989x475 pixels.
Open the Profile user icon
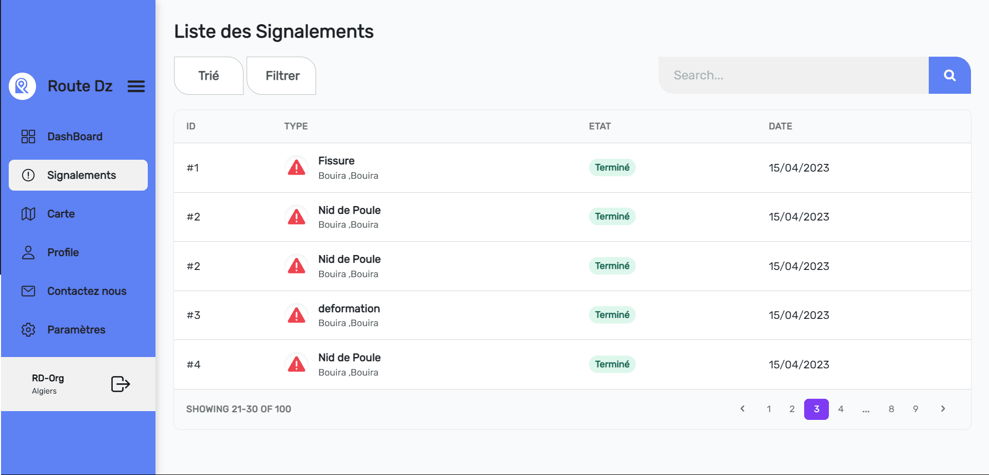tap(28, 252)
